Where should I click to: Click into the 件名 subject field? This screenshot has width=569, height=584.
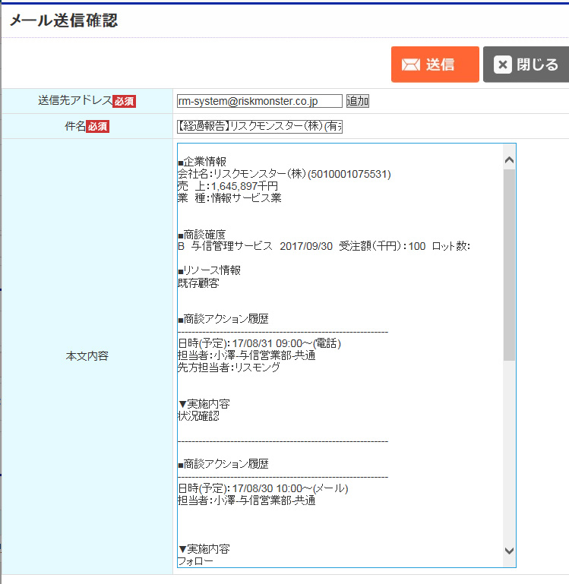(260, 127)
